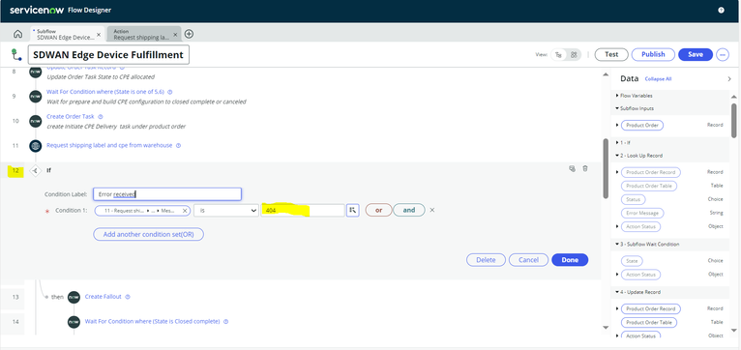
Task: Expand Action Status under Look Up Record
Action: [617, 226]
